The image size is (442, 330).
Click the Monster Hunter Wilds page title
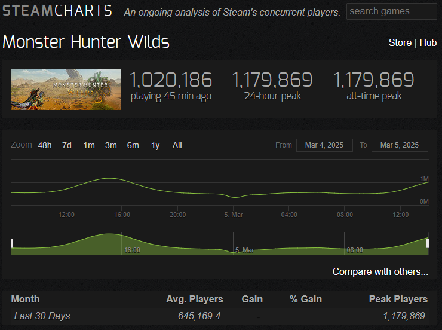(86, 42)
